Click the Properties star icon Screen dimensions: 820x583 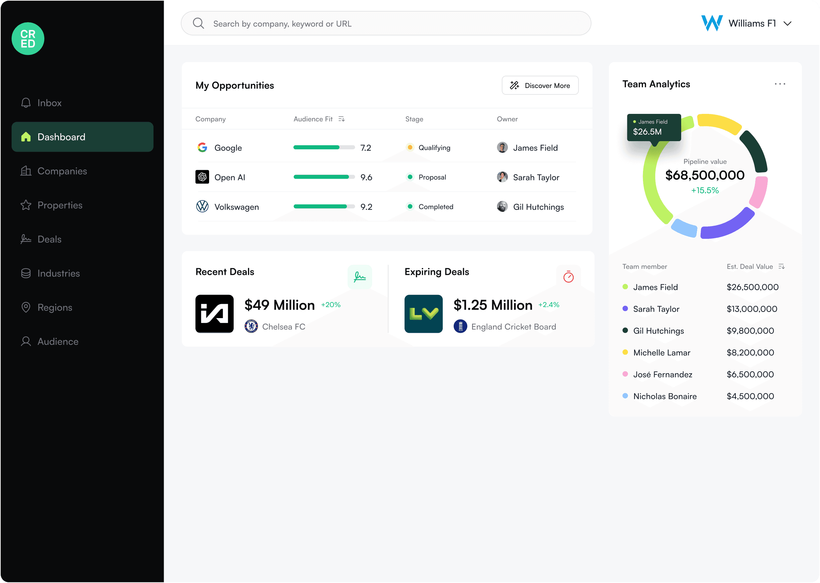click(x=26, y=205)
